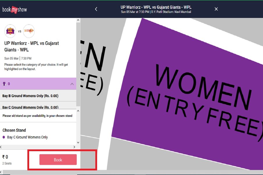Click the category list vertical scrollbar thumb
The width and height of the screenshot is (263, 175).
pyautogui.click(x=78, y=64)
